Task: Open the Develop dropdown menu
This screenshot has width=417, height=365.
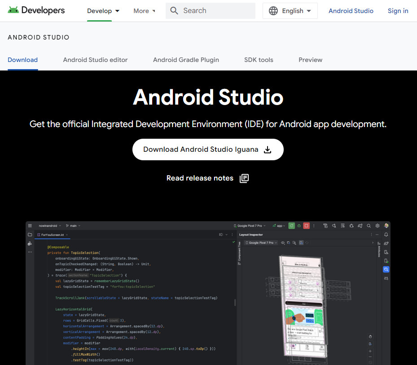Action: (103, 11)
